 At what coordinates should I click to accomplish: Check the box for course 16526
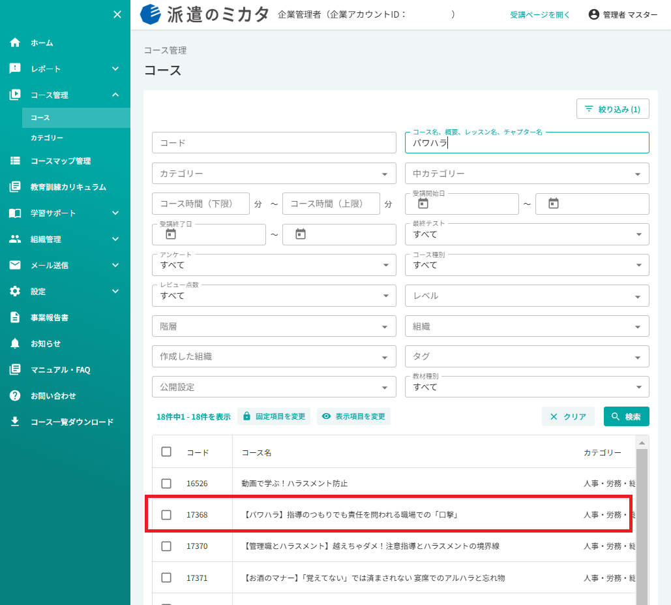pos(166,484)
